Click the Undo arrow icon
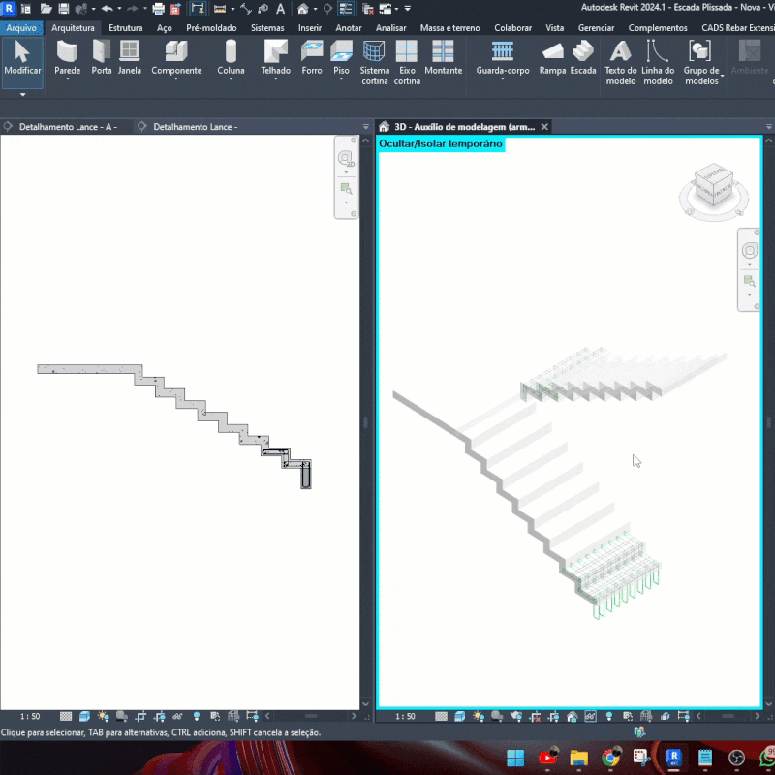 point(107,9)
